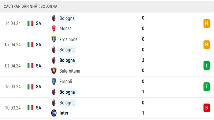This screenshot has height=120, width=214.
Task: Click the green T badge for 01.04.24
Action: pyautogui.click(x=207, y=66)
